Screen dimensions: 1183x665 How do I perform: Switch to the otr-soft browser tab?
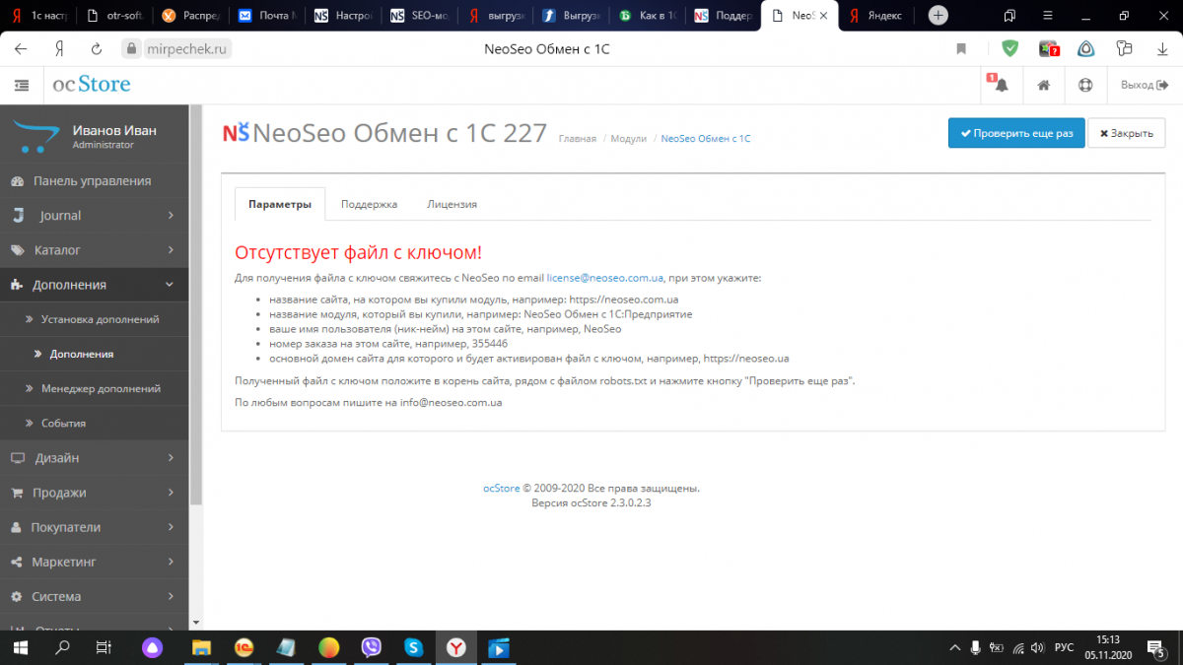tap(116, 16)
